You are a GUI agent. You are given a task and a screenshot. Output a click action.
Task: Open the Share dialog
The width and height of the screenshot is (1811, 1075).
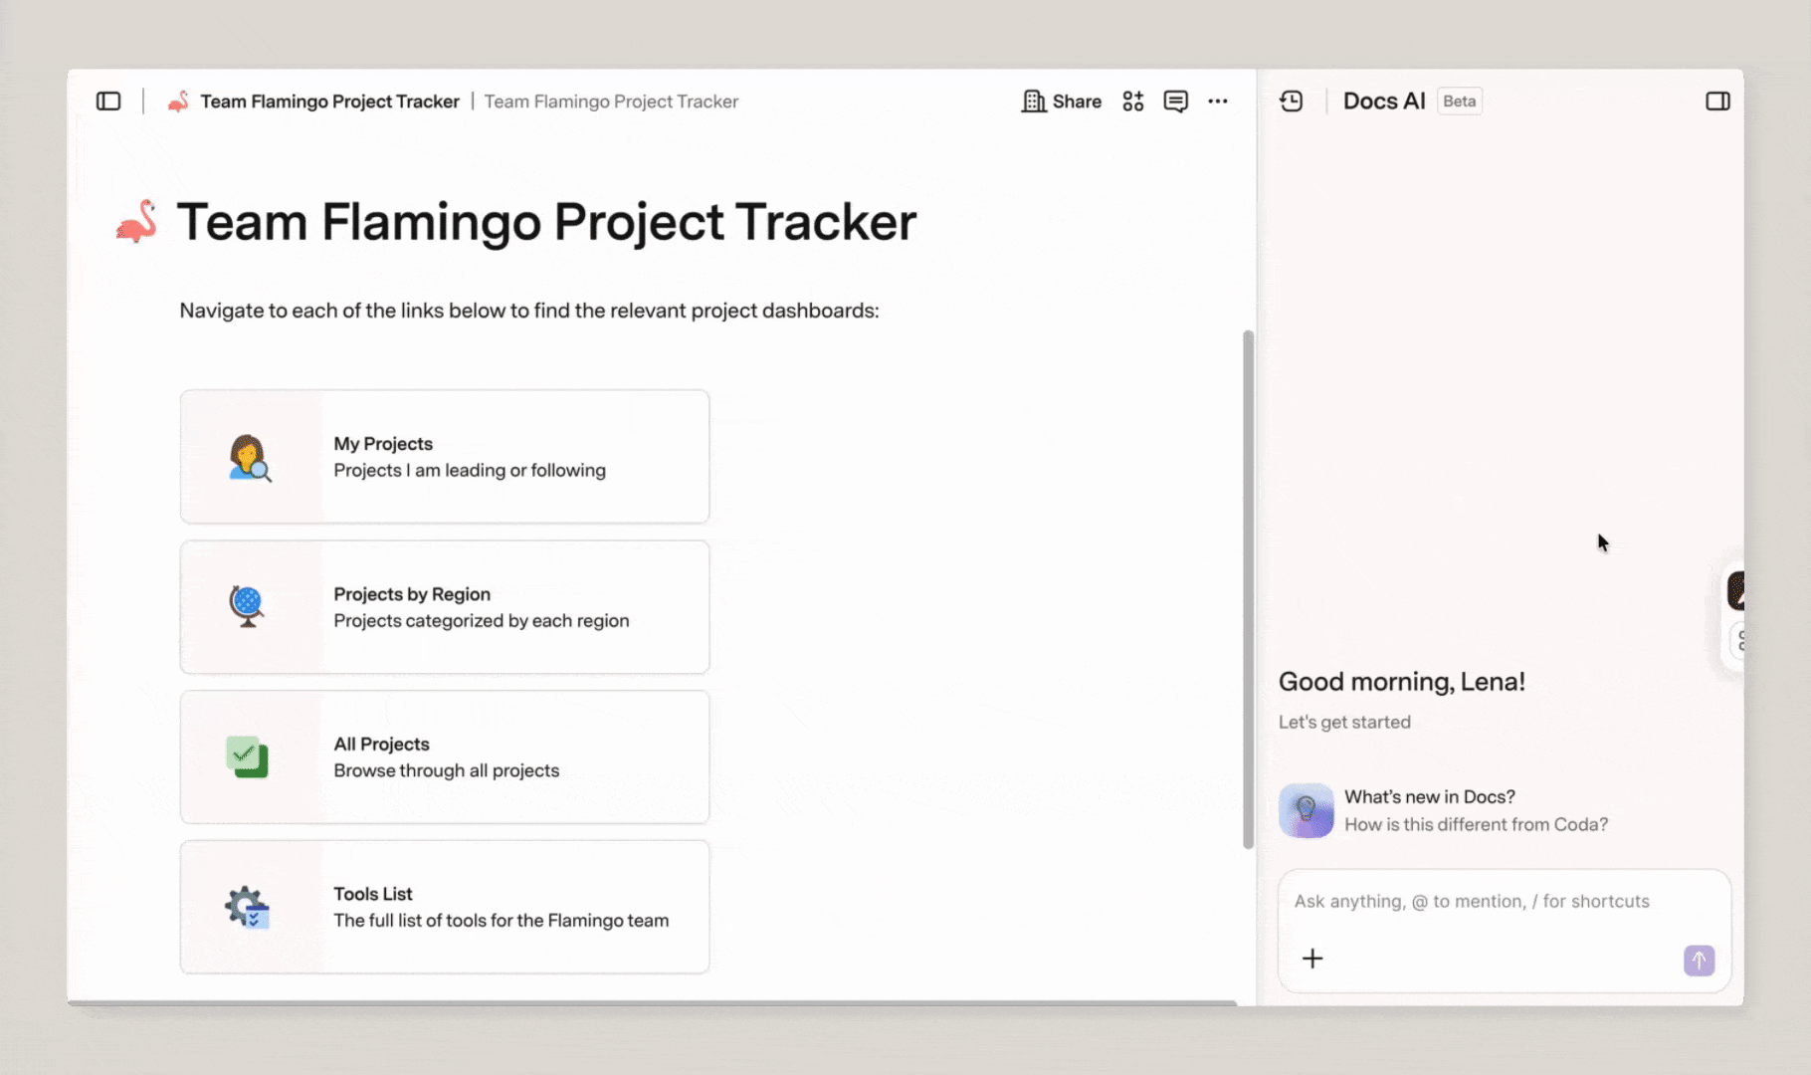pos(1062,102)
